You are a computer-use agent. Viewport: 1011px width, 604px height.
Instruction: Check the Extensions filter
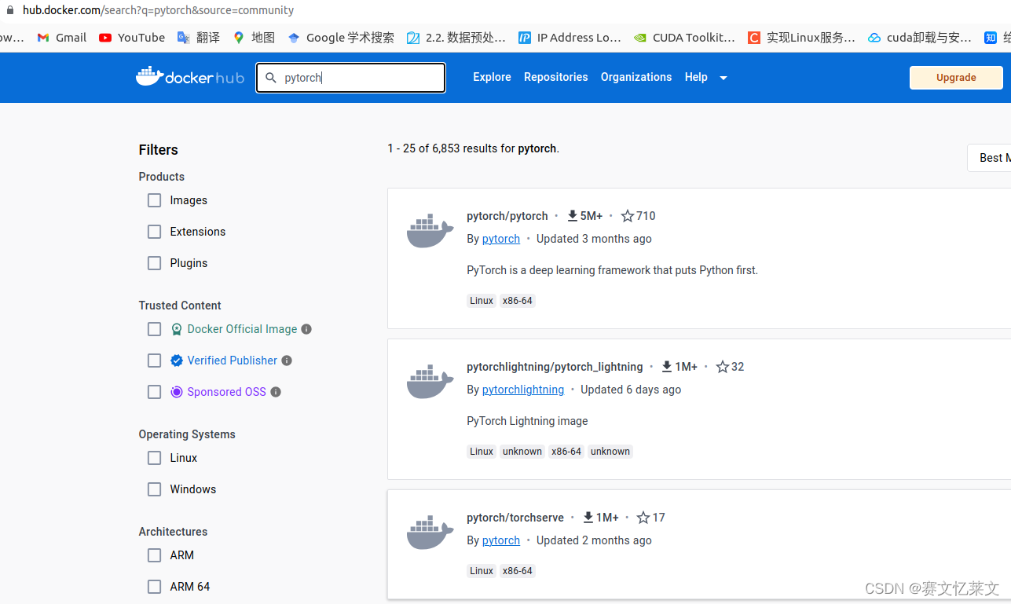point(155,232)
